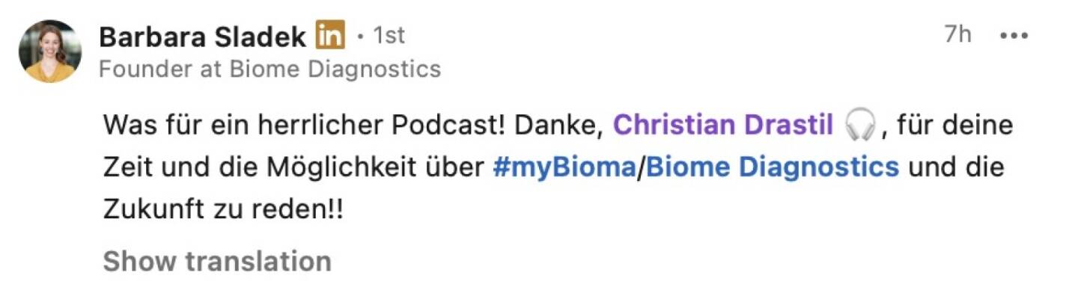Click the "7h" post timestamp
Screen dimensions: 1078x299
pos(958,34)
